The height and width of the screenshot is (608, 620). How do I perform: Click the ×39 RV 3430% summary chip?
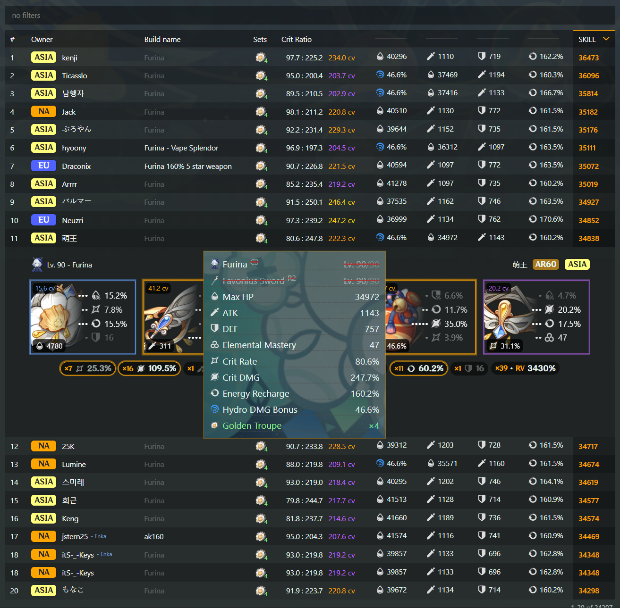525,368
